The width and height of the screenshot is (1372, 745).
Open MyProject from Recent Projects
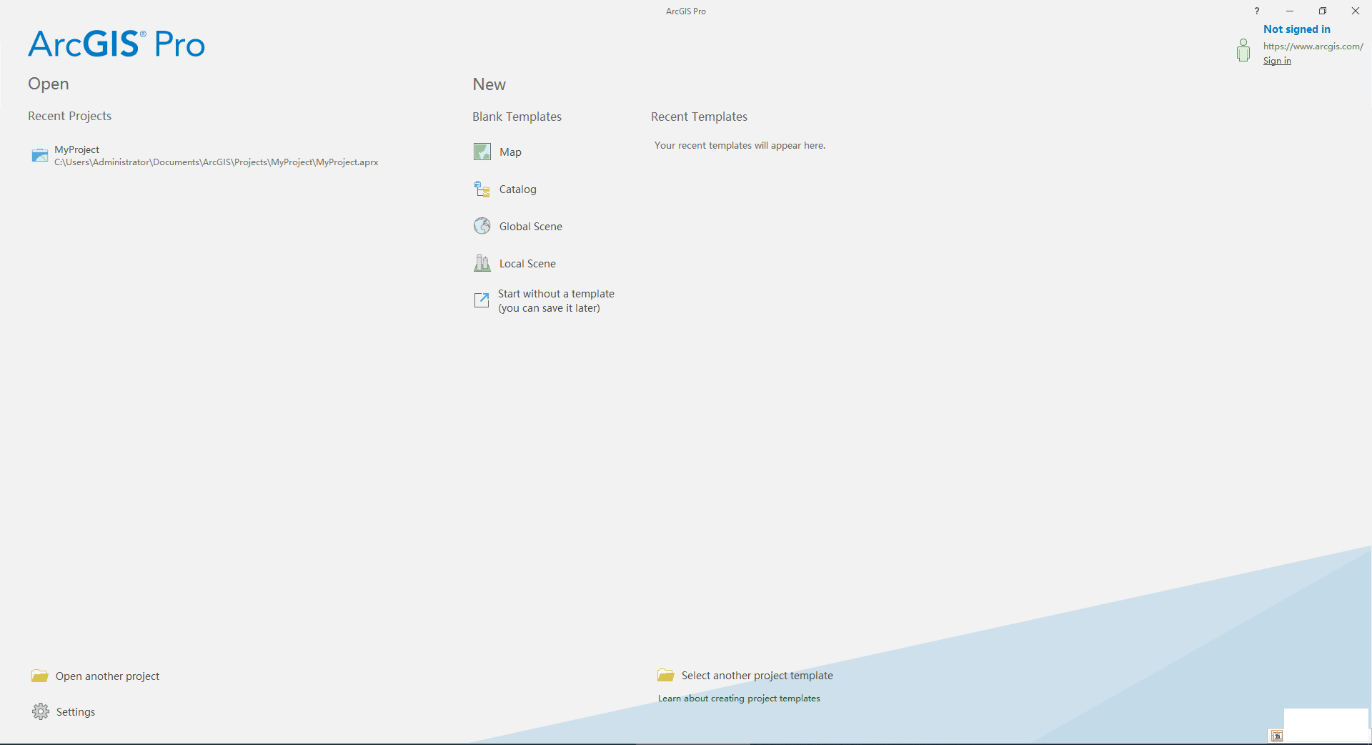point(205,155)
